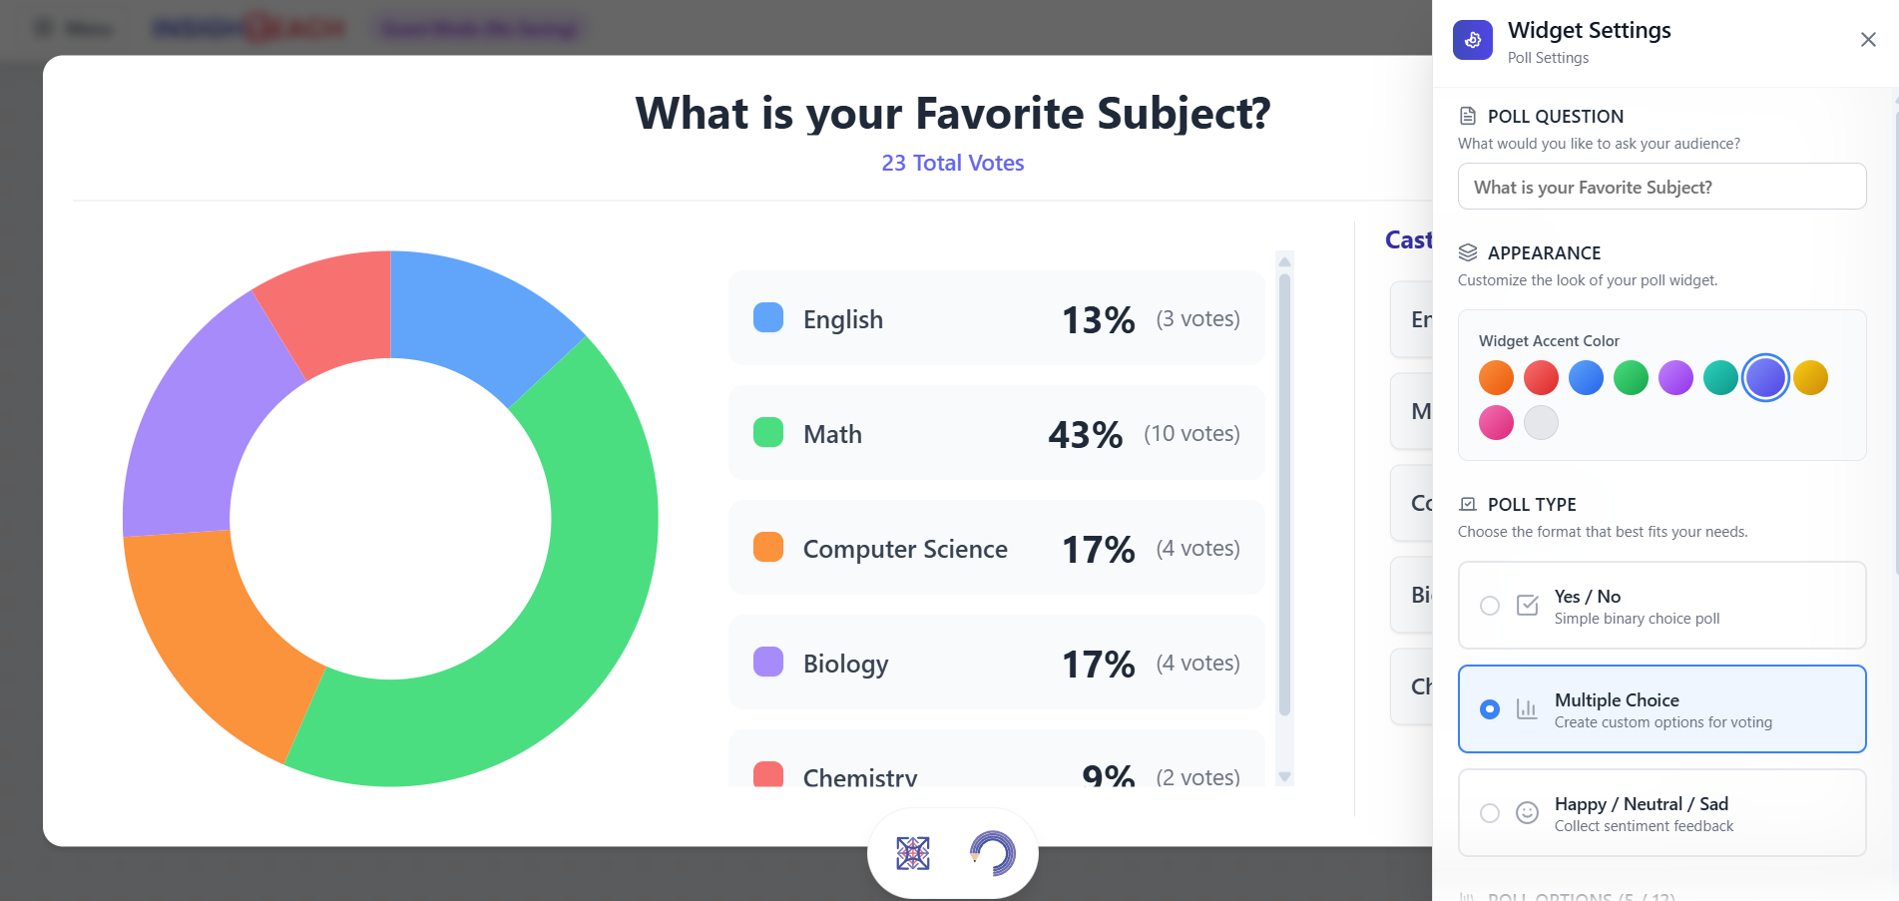Select the teal accent color swatch
Image resolution: width=1899 pixels, height=901 pixels.
[1720, 378]
